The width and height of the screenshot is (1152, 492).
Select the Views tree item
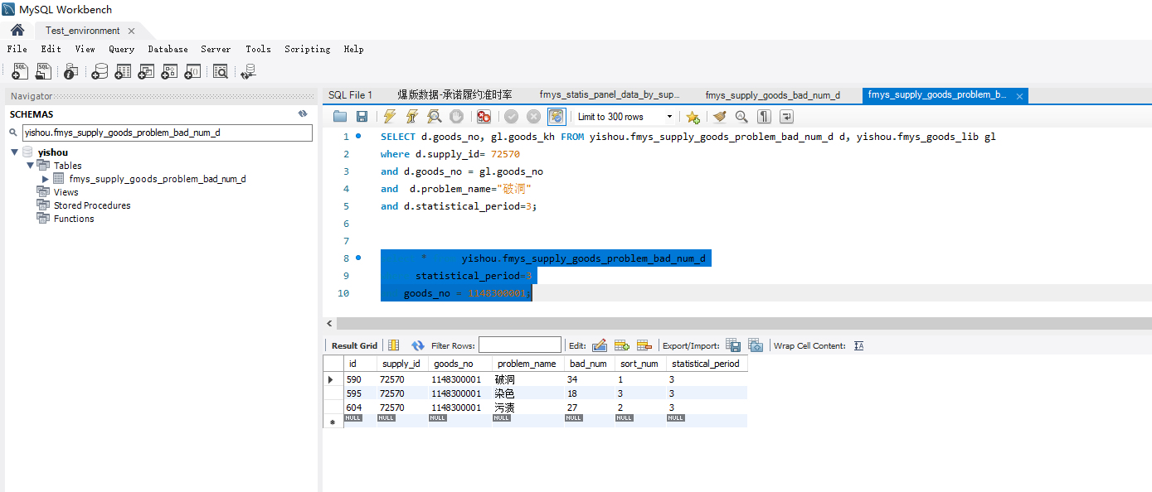(x=66, y=192)
